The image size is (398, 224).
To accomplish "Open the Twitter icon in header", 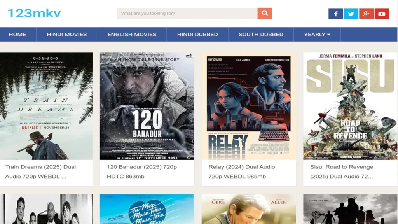I will (351, 13).
